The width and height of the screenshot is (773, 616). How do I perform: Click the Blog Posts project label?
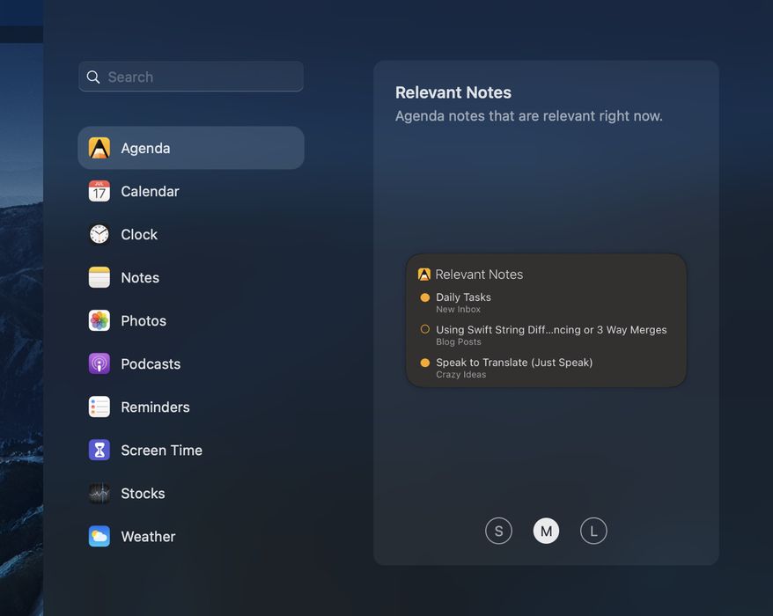[459, 342]
